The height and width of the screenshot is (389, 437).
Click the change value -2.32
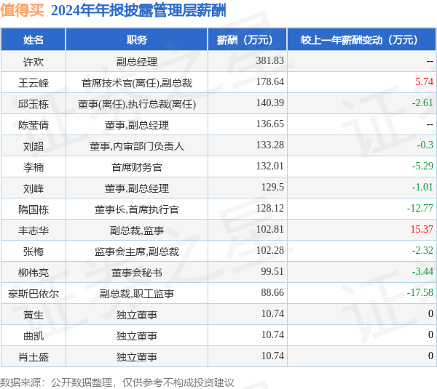[x=422, y=250]
